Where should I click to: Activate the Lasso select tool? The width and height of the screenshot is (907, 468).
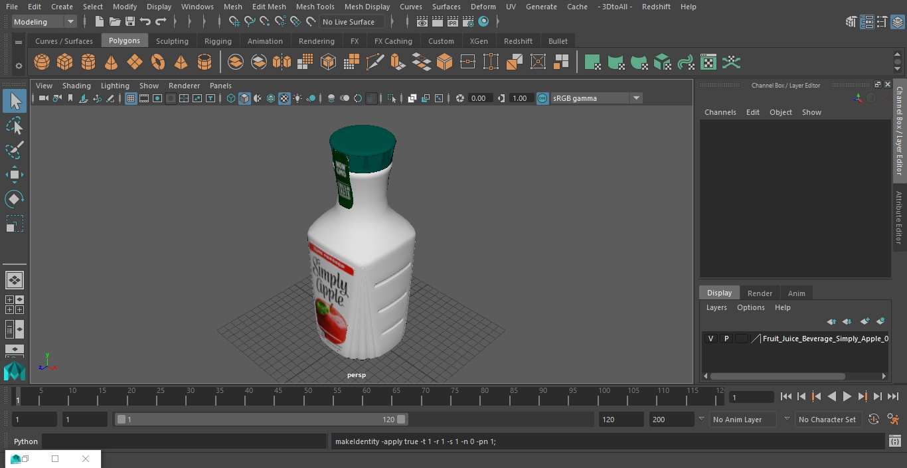[x=15, y=125]
